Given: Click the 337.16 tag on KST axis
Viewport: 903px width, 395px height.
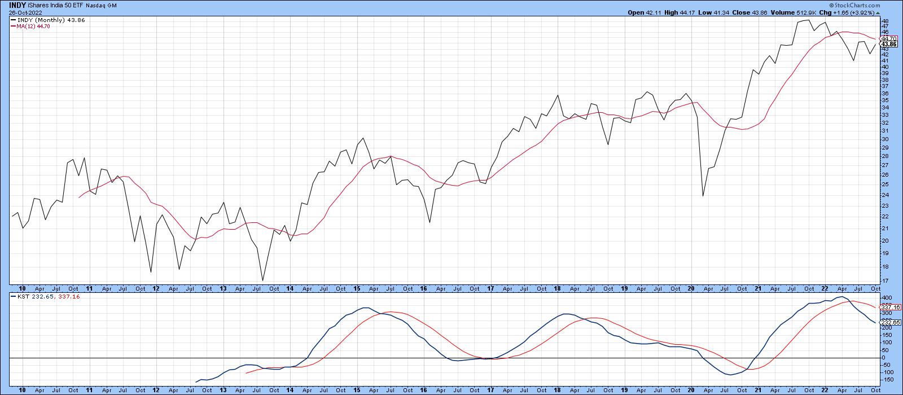Looking at the screenshot, I should (889, 308).
